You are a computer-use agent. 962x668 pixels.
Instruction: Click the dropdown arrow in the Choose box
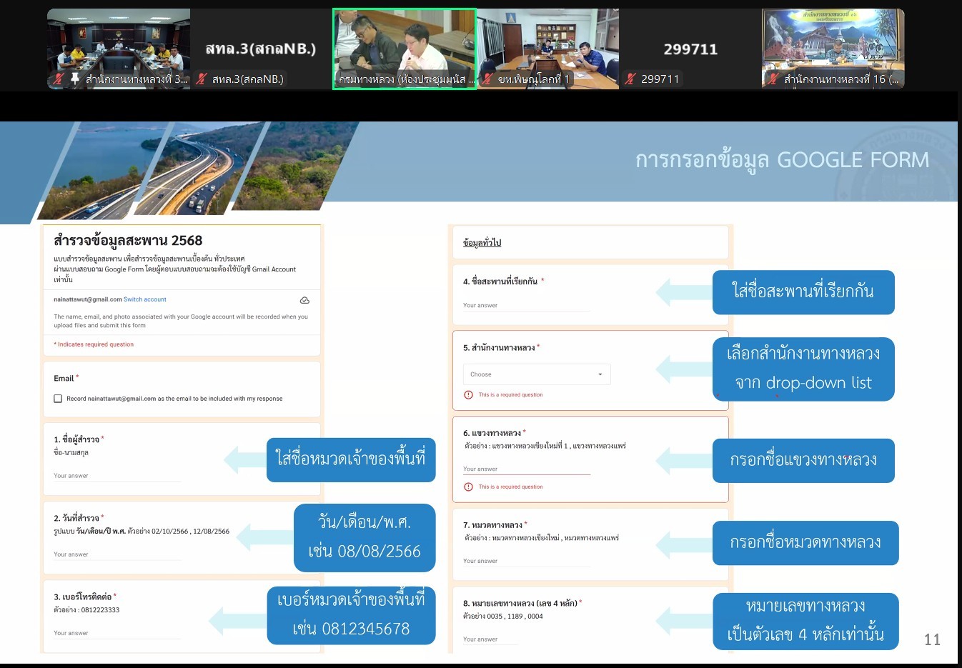pyautogui.click(x=600, y=374)
